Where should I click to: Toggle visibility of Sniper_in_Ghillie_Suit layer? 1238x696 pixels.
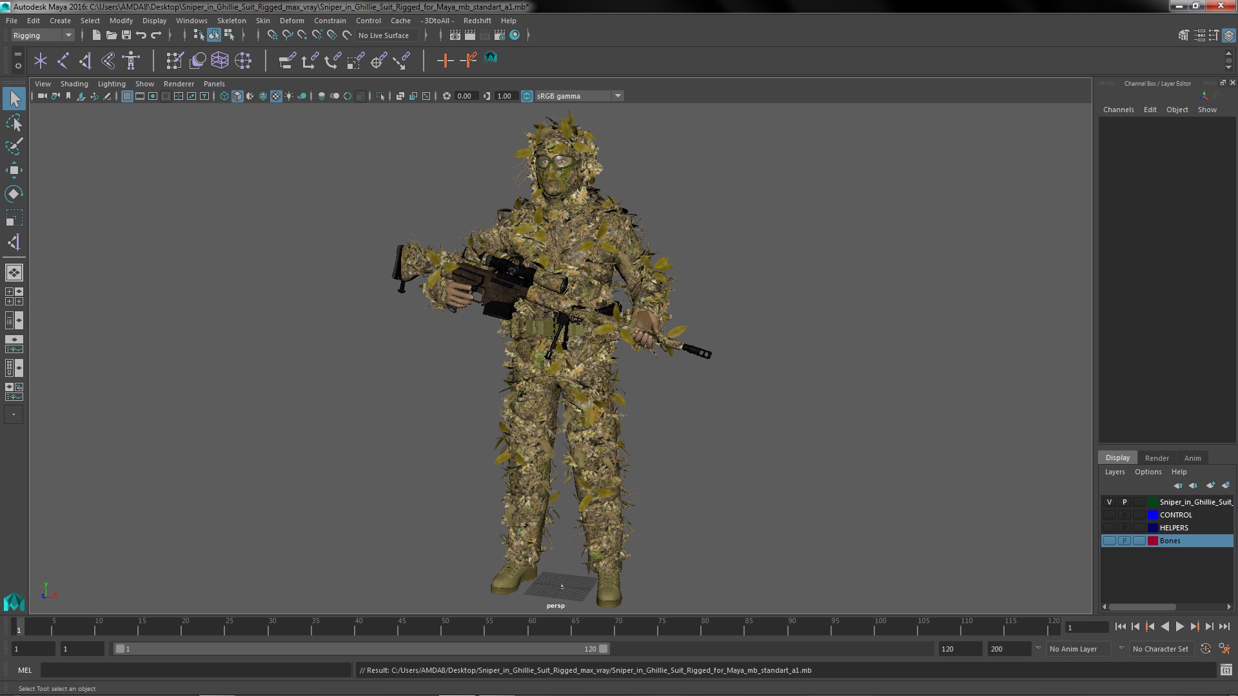click(1109, 502)
